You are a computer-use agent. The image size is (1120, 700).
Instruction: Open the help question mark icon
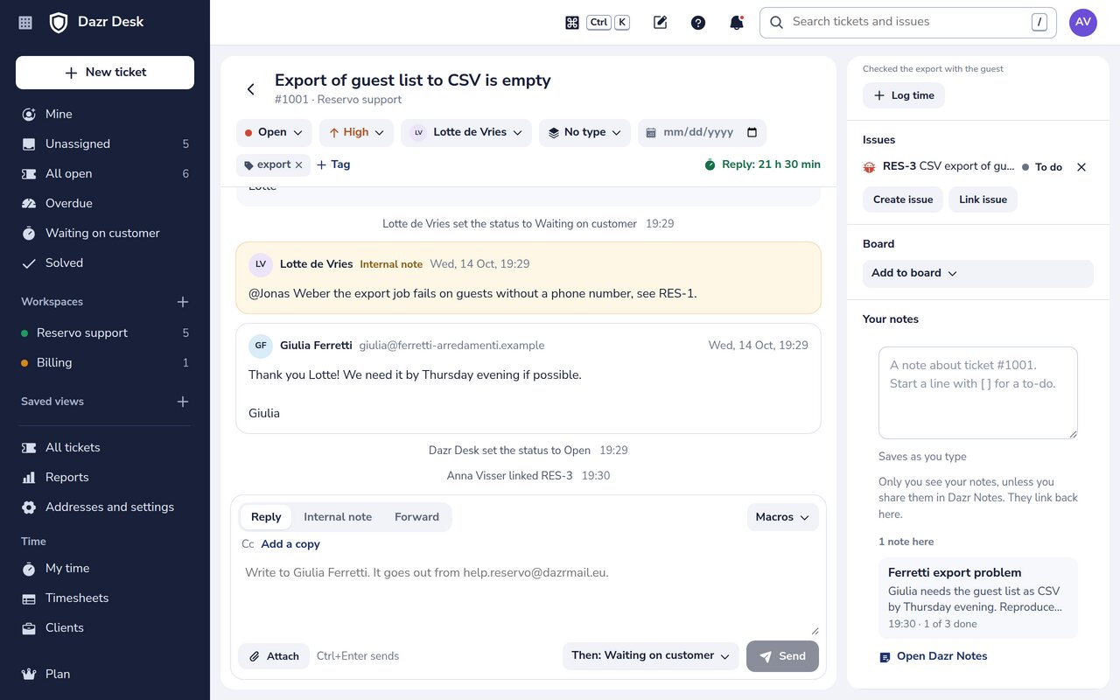(698, 23)
